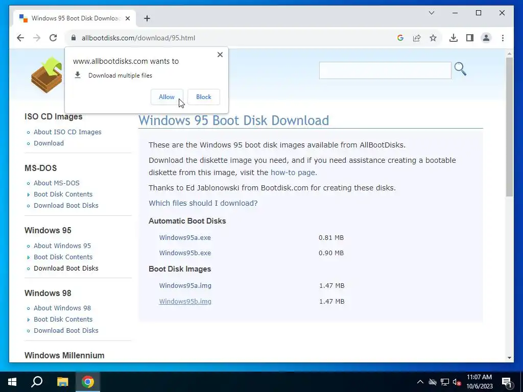
Task: Open a new browser tab
Action: [147, 18]
